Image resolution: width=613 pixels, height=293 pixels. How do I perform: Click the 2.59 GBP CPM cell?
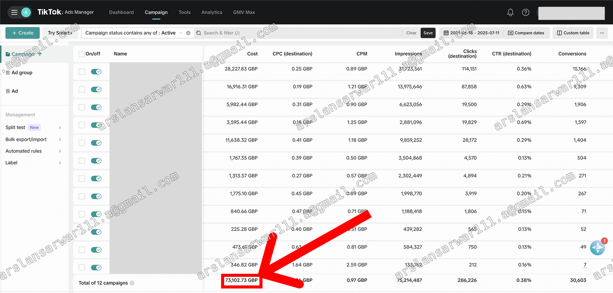(x=357, y=265)
